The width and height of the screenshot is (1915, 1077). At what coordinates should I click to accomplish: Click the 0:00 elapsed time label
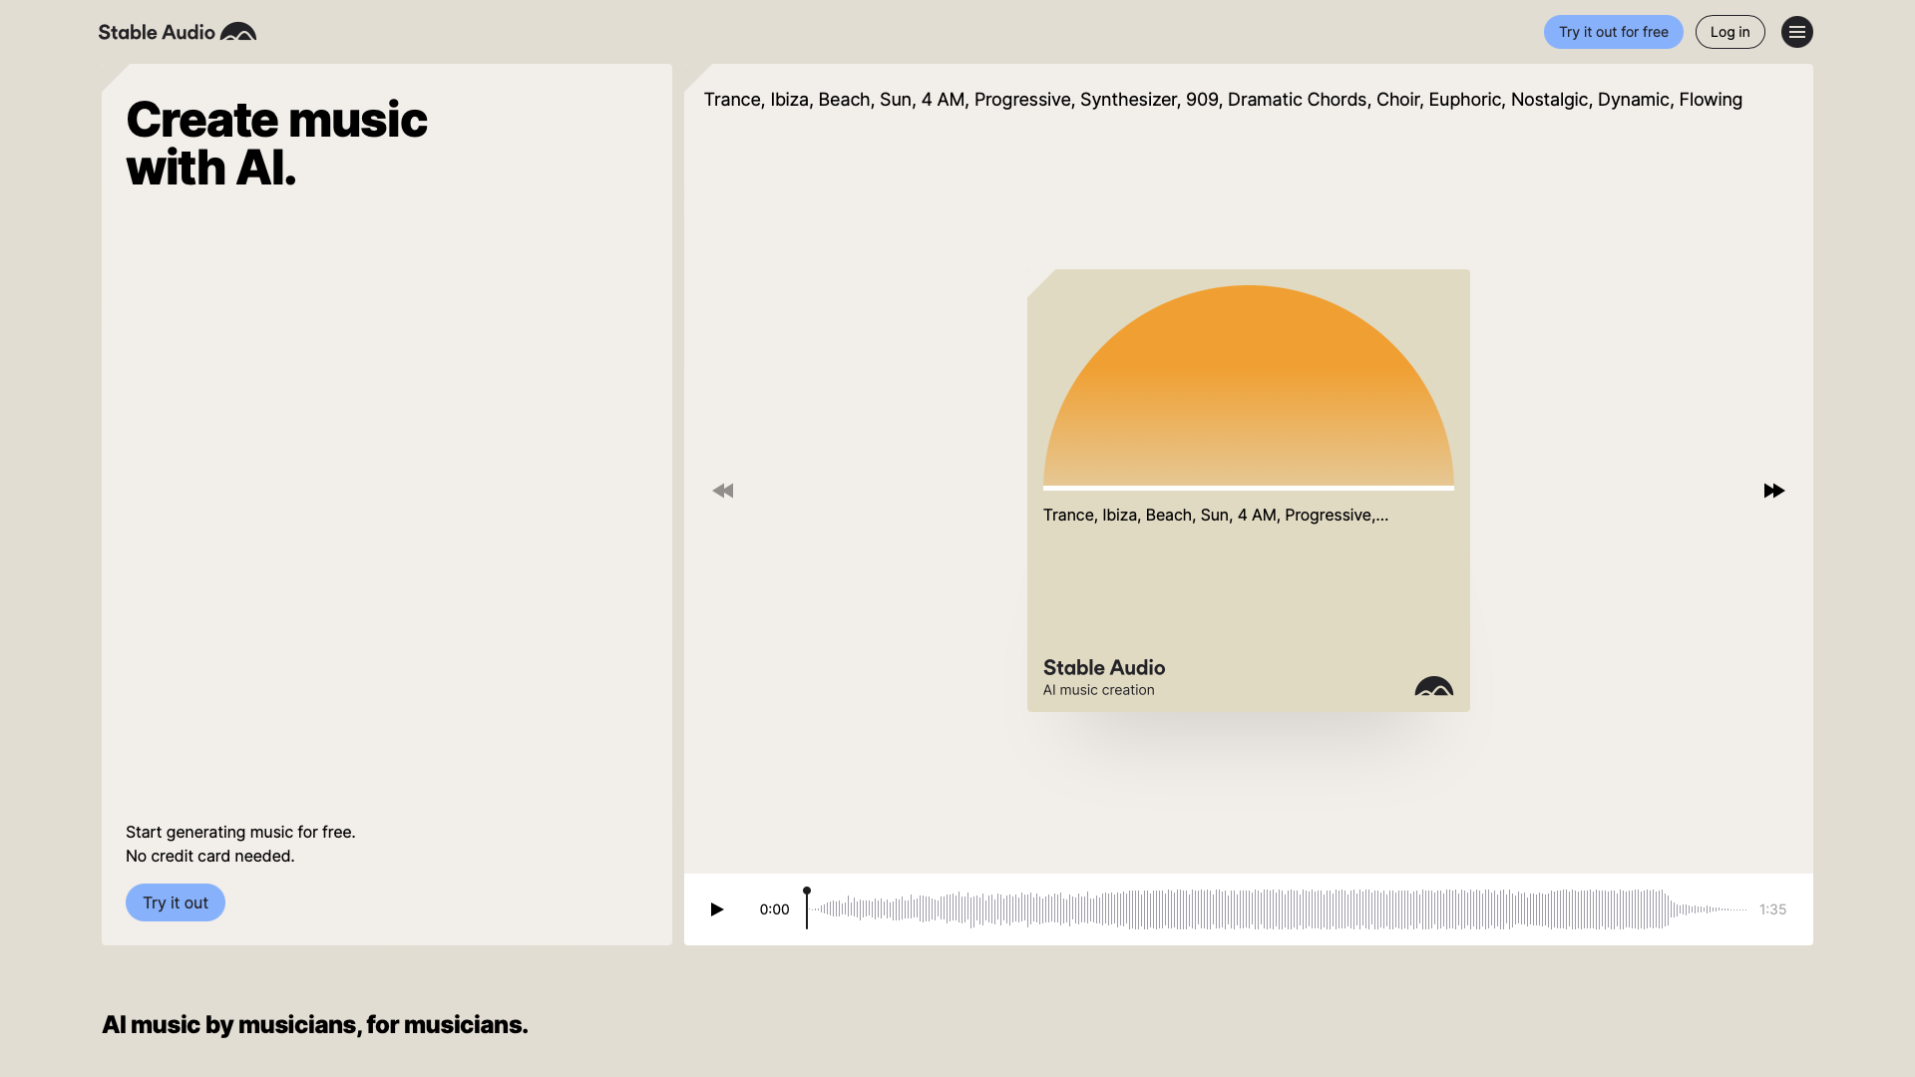point(774,909)
